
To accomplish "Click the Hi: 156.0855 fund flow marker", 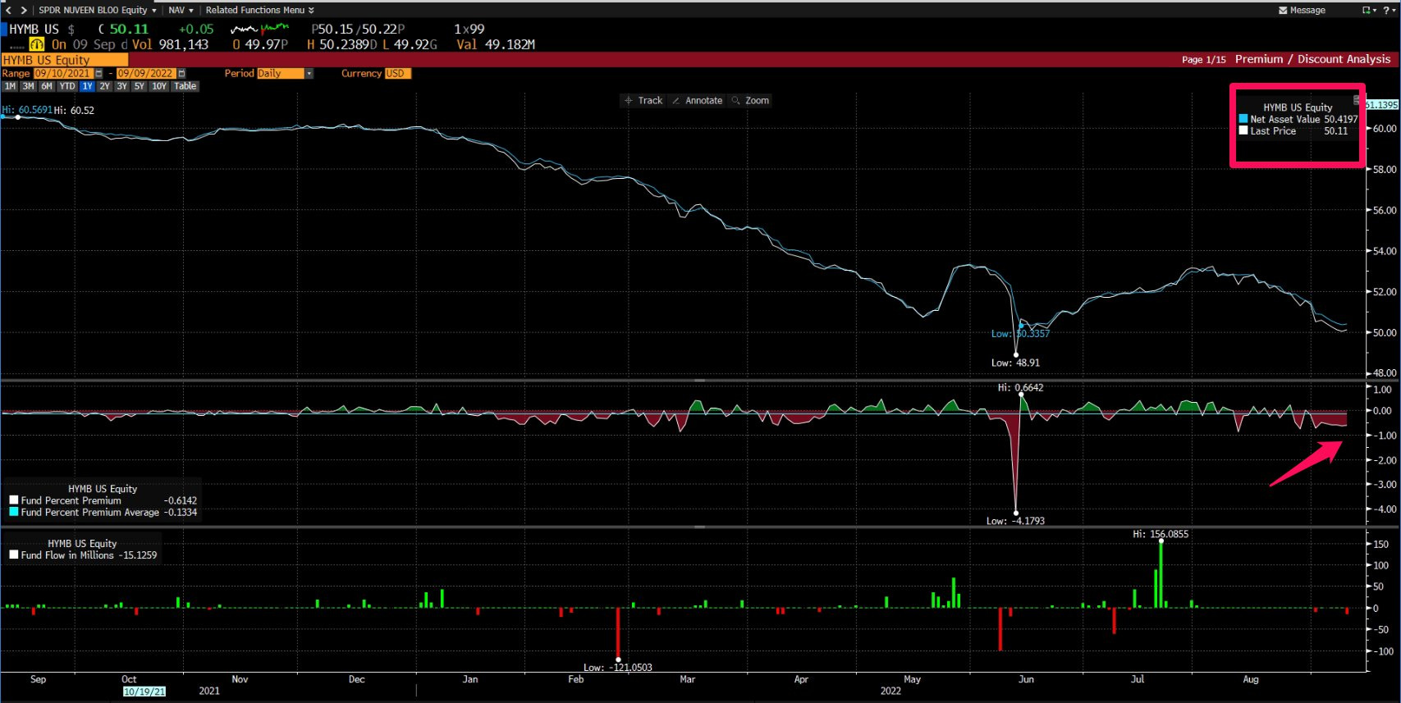I will 1161,534.
